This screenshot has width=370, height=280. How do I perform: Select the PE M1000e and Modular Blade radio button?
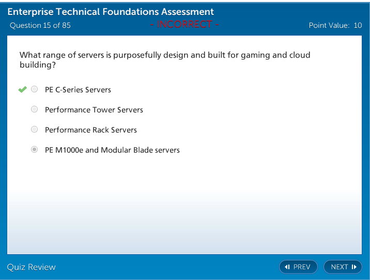pyautogui.click(x=35, y=150)
